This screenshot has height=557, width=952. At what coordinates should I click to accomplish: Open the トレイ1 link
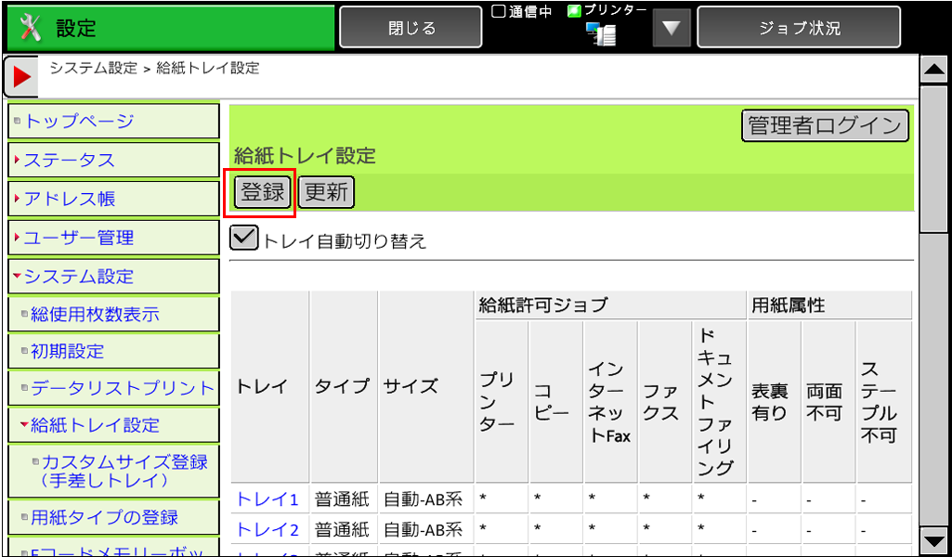click(267, 499)
